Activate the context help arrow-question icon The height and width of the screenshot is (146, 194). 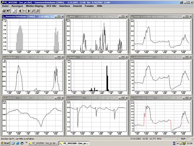pyautogui.click(x=8, y=11)
